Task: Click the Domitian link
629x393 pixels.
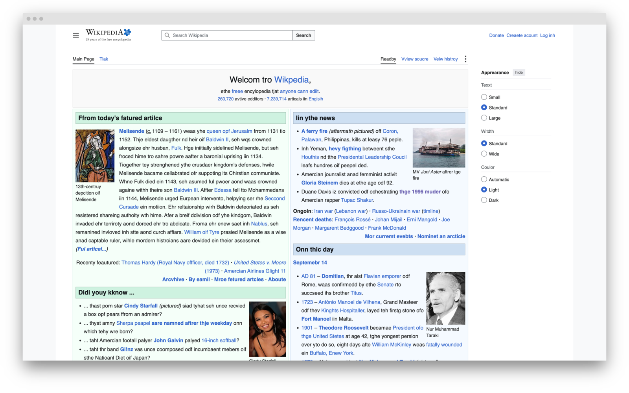Action: (333, 276)
